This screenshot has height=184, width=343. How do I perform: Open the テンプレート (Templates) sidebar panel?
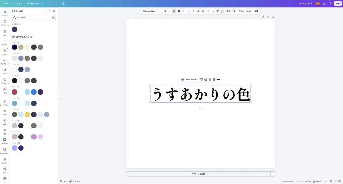[5, 23]
